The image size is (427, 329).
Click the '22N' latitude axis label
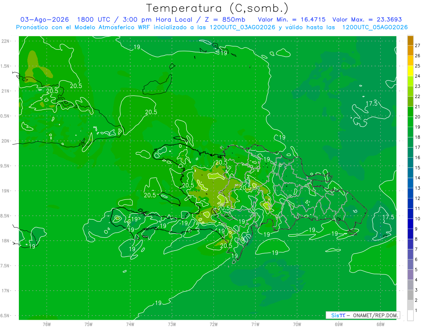coord(5,41)
